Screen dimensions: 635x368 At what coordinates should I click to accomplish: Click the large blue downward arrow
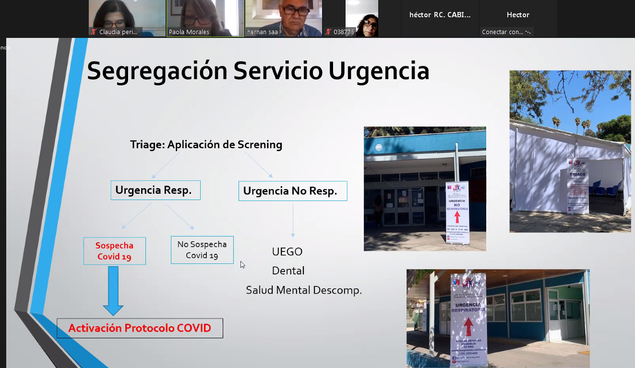point(113,290)
